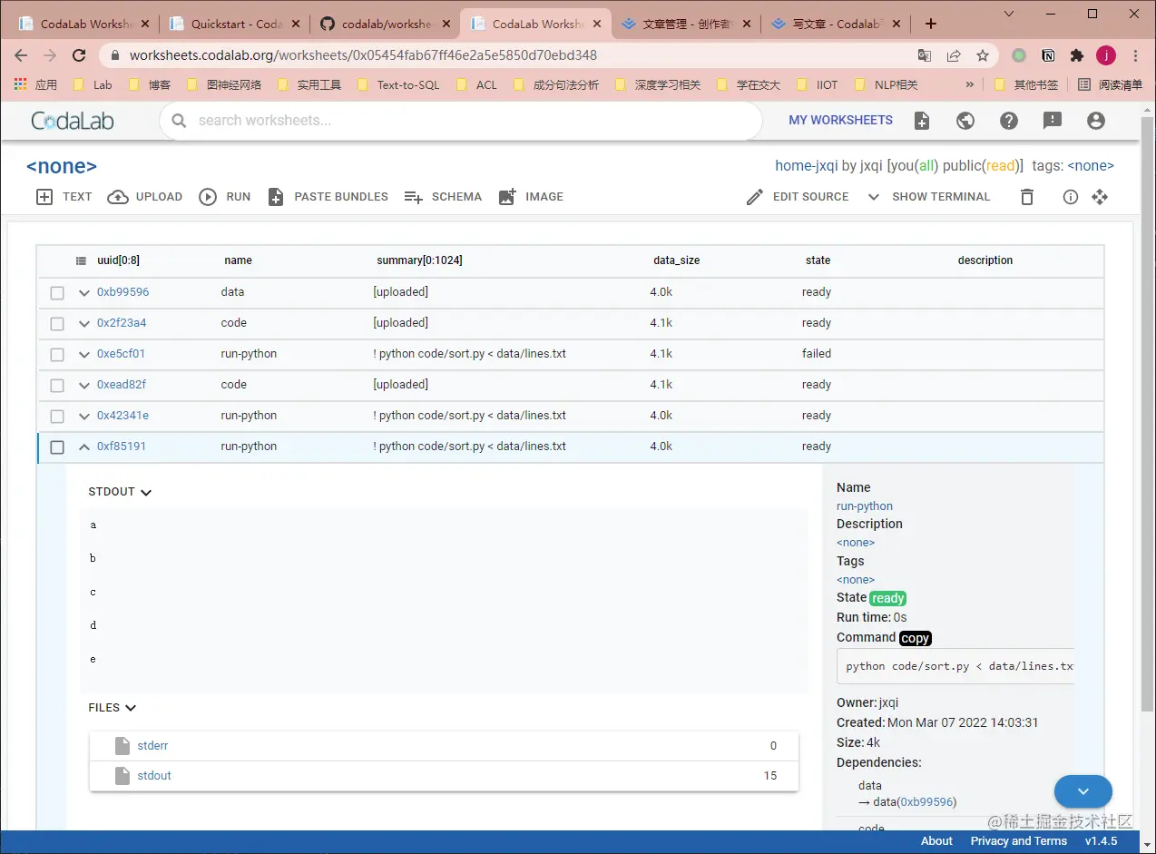Expand the 0xead82f code row chevron
1156x854 pixels.
84,386
